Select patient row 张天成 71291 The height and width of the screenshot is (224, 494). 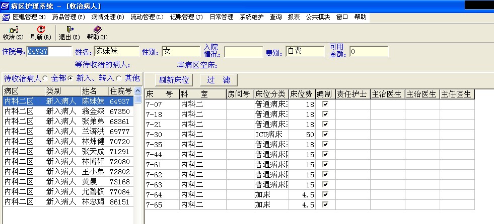(x=68, y=152)
